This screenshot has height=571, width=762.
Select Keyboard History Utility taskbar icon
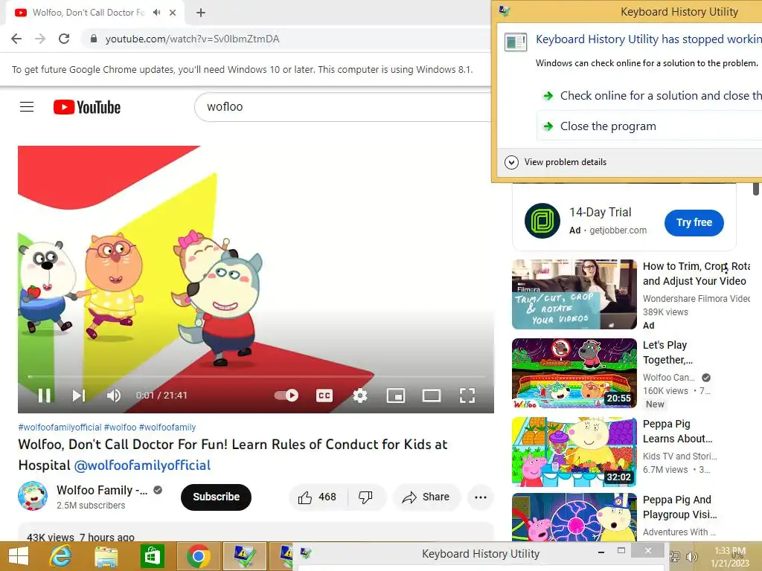click(x=244, y=556)
